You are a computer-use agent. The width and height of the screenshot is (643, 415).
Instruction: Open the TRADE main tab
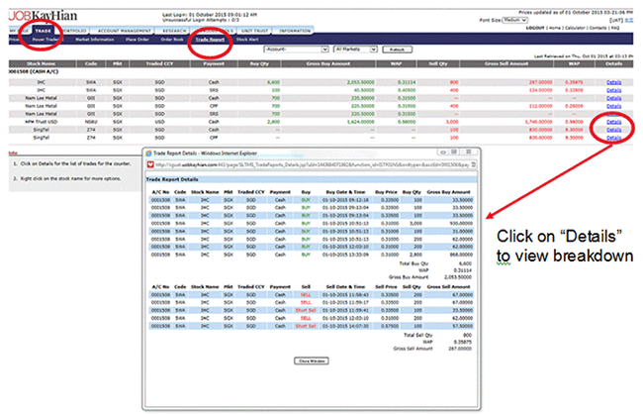tap(43, 31)
